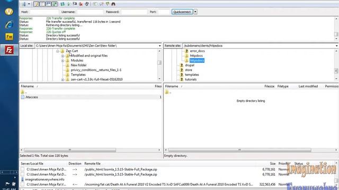339x190 pixels.
Task: Open Fireworks Fw icon in taskbar
Action: (x=9, y=37)
